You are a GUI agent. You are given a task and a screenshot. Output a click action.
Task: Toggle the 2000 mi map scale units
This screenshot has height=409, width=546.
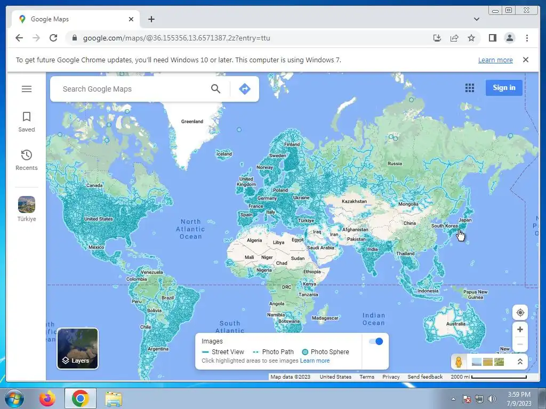click(x=488, y=377)
